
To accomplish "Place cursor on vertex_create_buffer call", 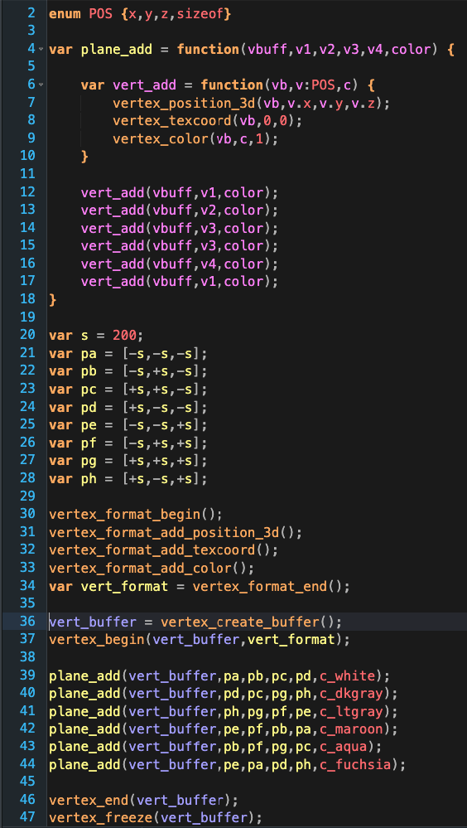I will [243, 622].
